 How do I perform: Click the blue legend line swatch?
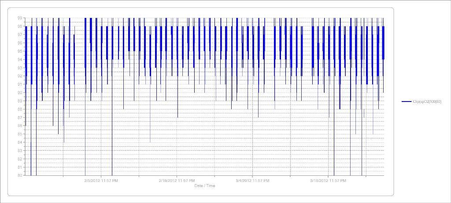point(406,101)
